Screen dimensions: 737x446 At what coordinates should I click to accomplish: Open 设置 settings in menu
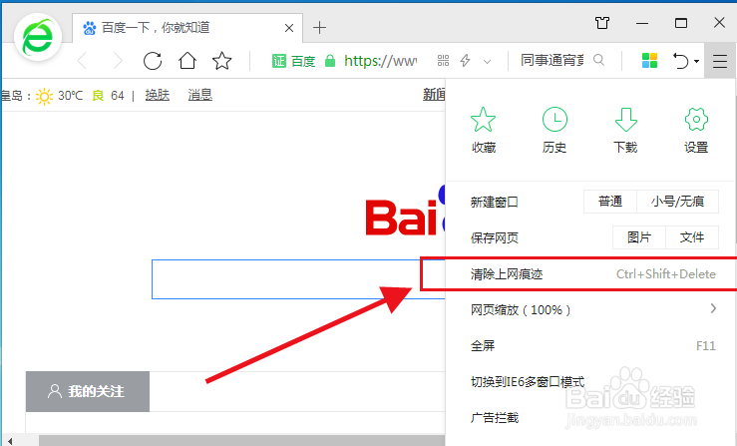[696, 131]
